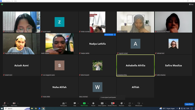This screenshot has width=195, height=110.
Task: Open the Apps panel
Action: click(129, 104)
